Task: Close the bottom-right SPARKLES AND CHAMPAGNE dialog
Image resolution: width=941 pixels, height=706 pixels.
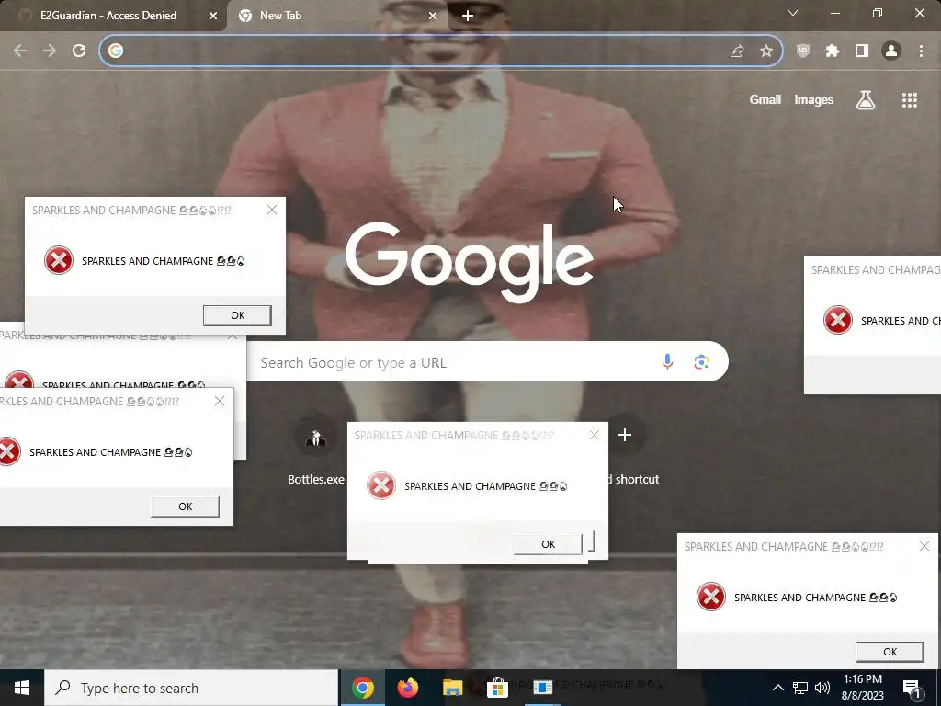Action: point(924,546)
